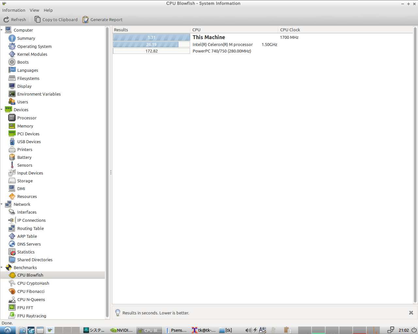
Task: Open FPU Raytracing benchmark icon
Action: coord(12,315)
